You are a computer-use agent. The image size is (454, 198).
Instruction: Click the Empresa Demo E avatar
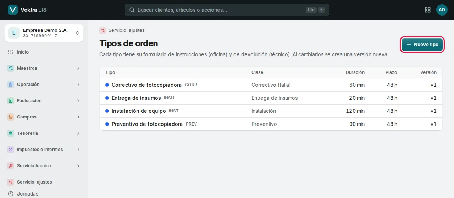(x=14, y=33)
